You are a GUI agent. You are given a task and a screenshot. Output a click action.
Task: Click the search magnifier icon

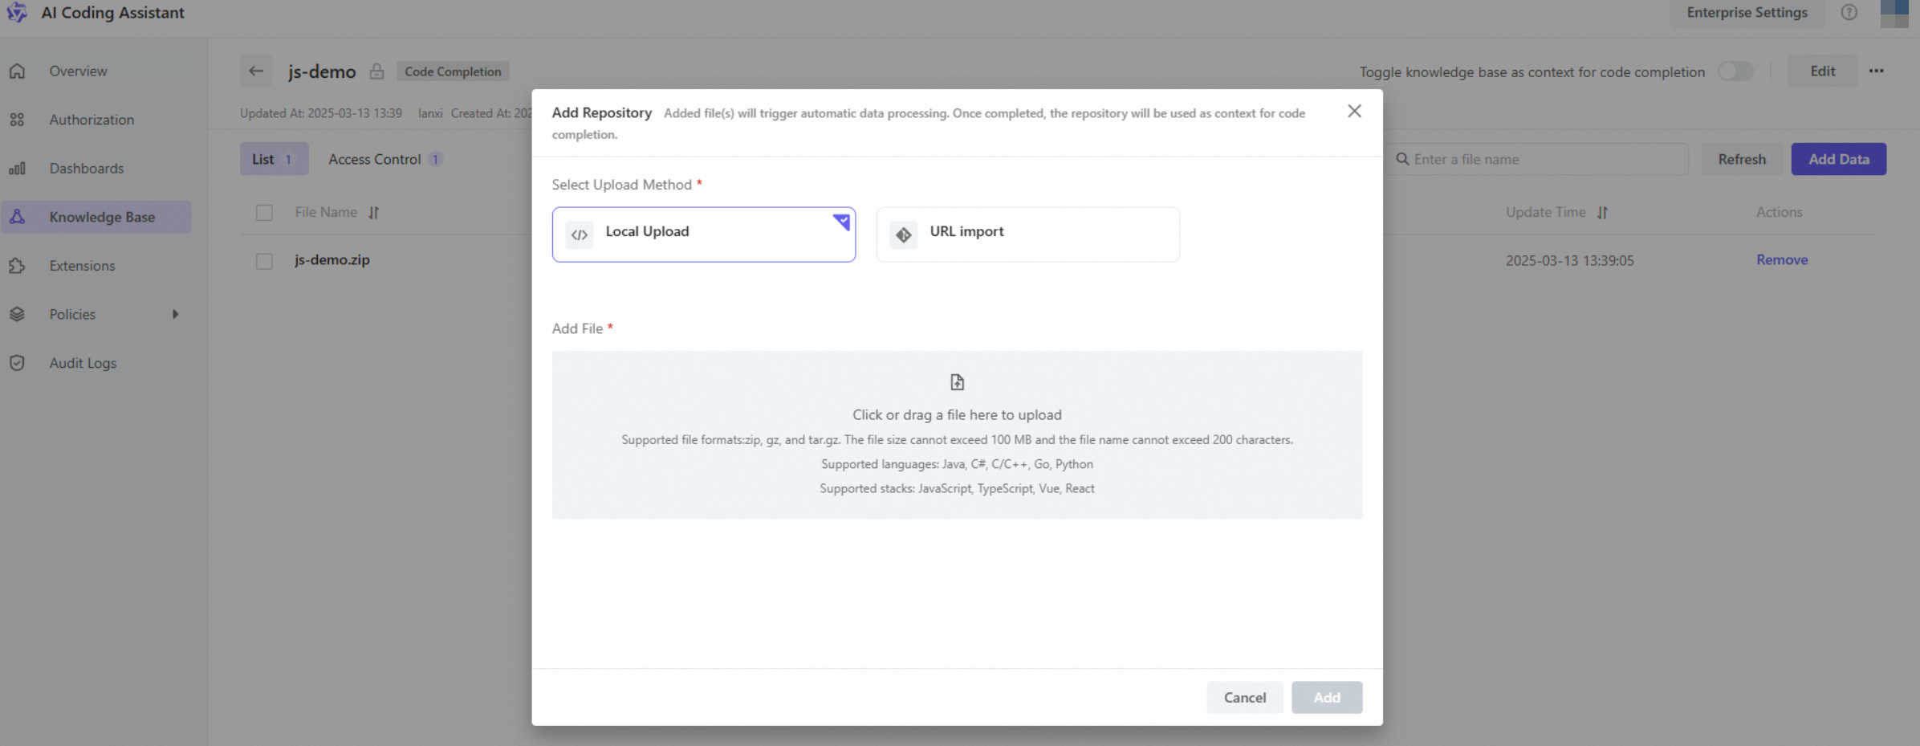coord(1402,159)
